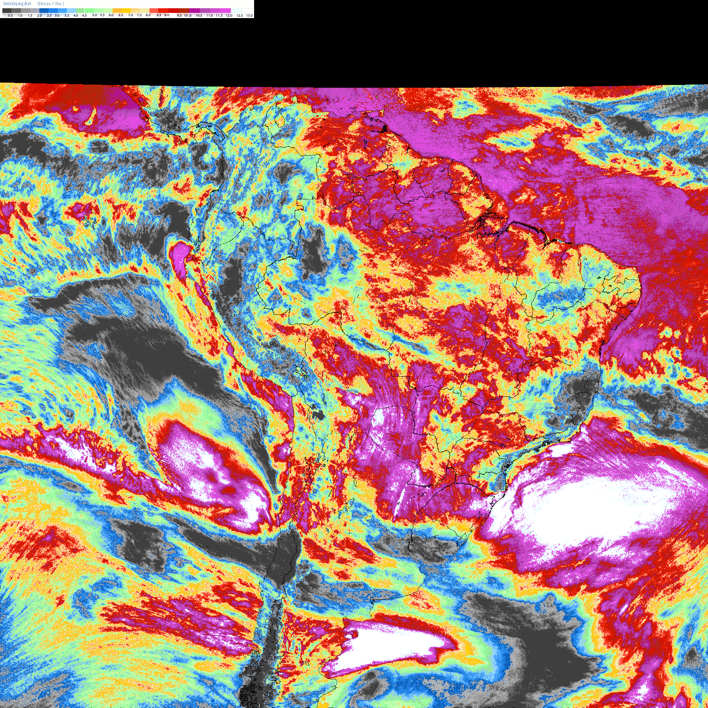Select the darkest gray swatch above 0.5
Screen dimensions: 708x708
click(x=7, y=11)
